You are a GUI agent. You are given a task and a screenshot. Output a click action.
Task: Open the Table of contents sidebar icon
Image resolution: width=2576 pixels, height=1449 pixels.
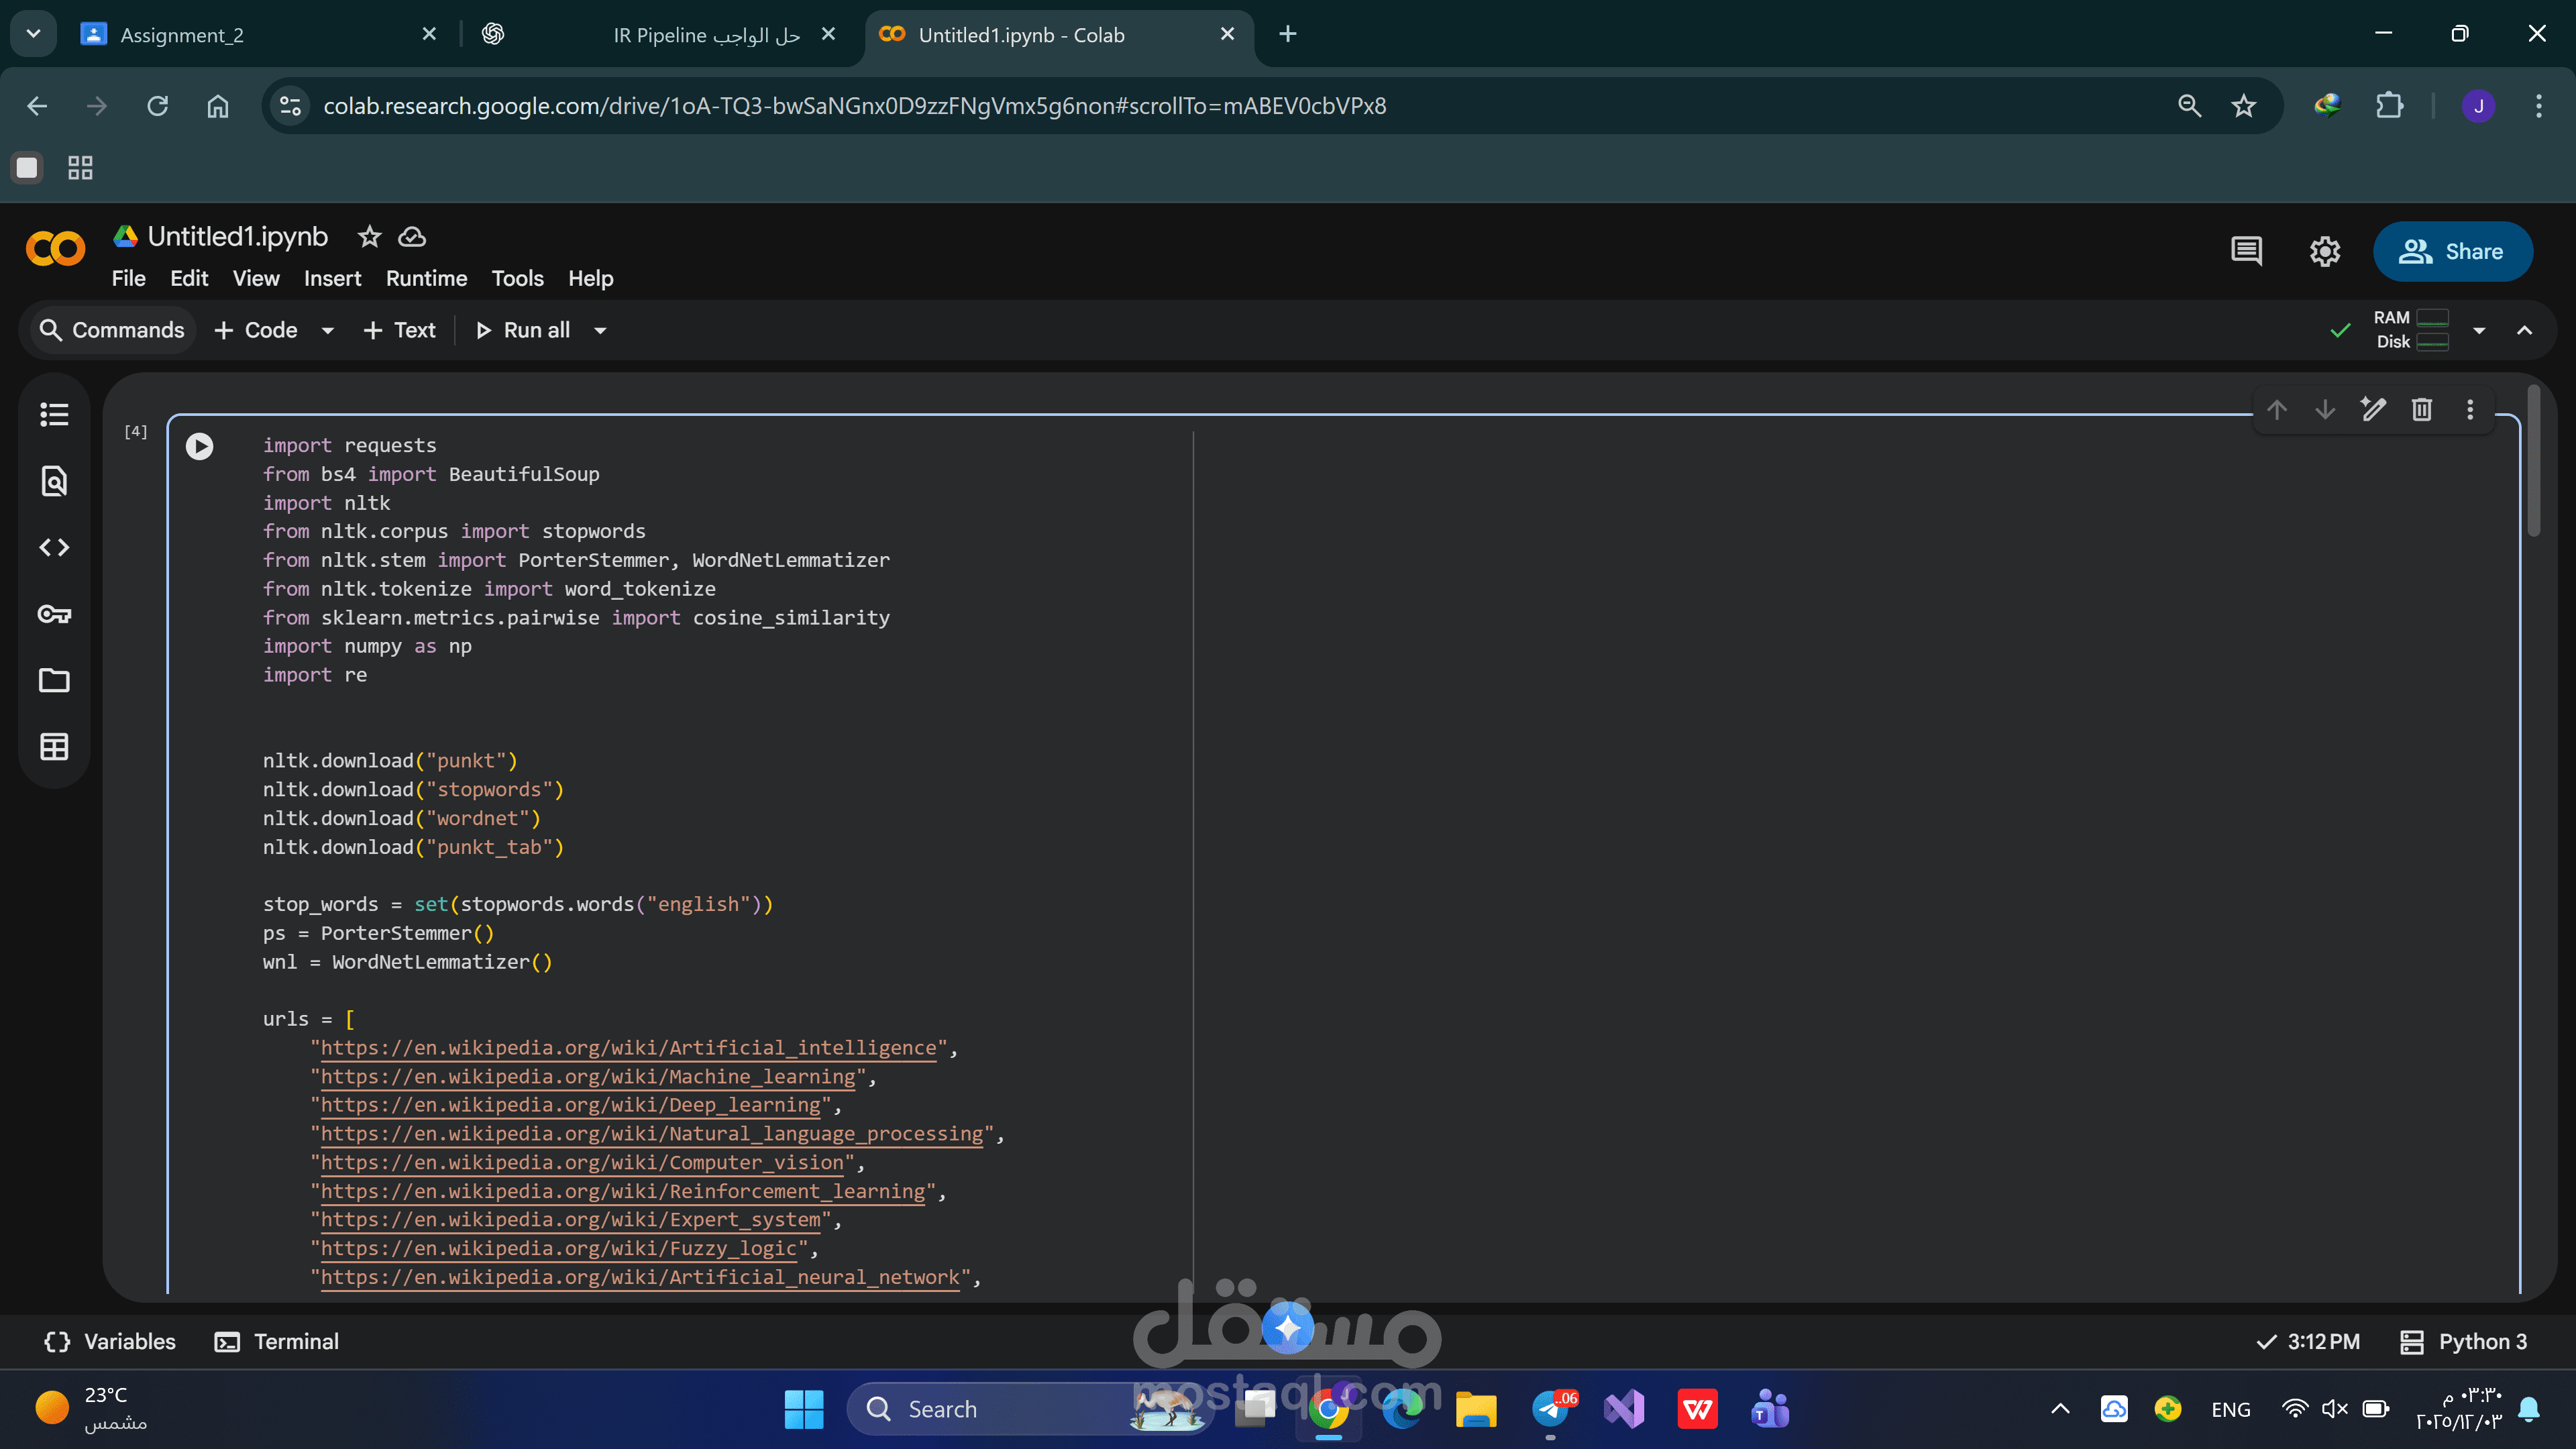click(54, 414)
